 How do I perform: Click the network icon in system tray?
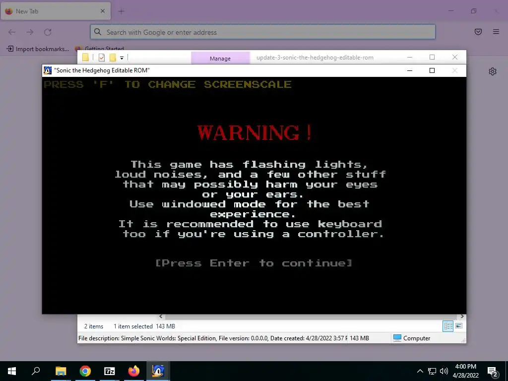tap(432, 371)
